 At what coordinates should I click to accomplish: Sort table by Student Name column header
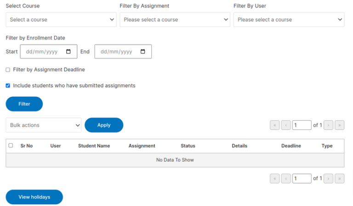94,146
